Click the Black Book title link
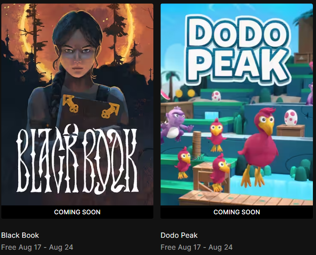This screenshot has height=255, width=316. click(x=20, y=235)
